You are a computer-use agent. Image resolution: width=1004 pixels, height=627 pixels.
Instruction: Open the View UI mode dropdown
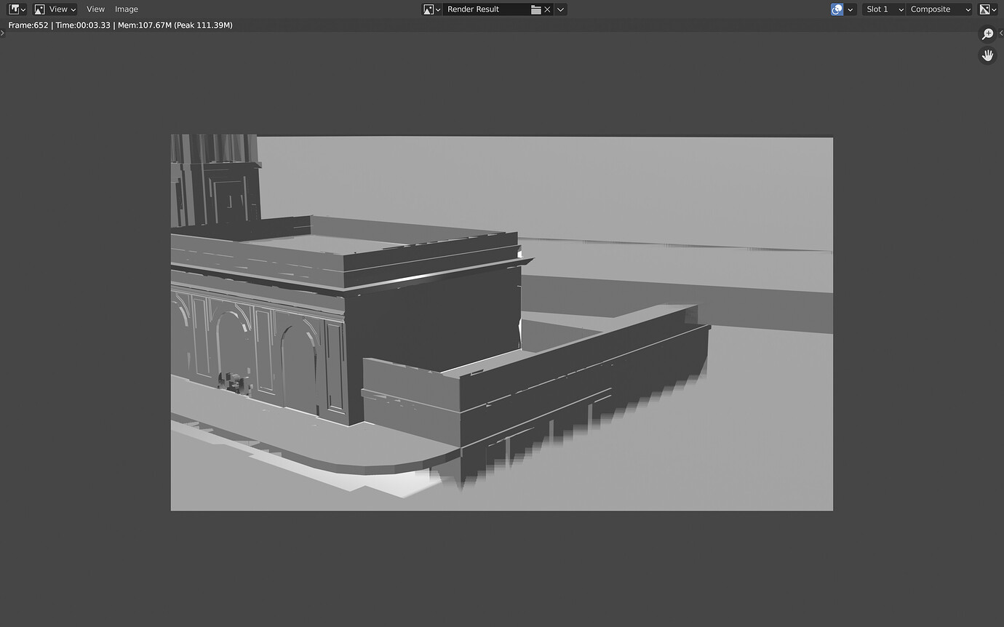(x=55, y=9)
